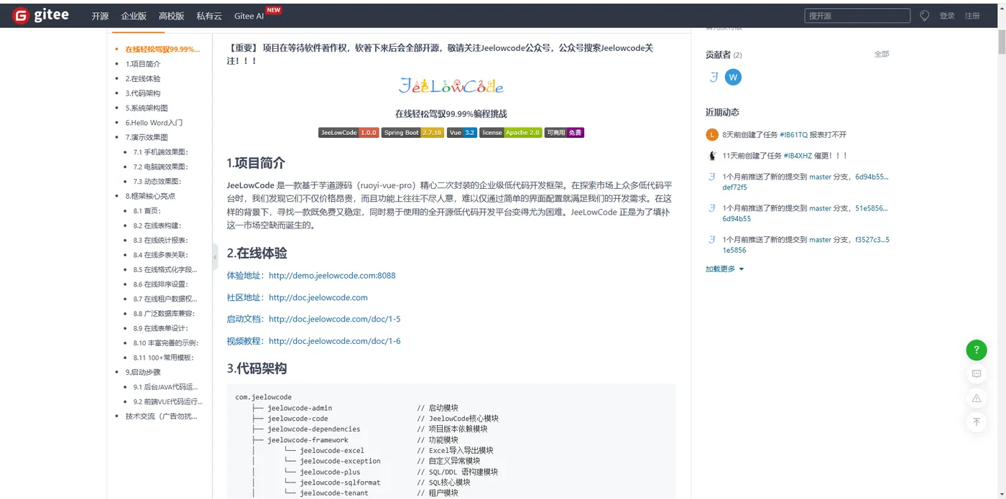Open the demo.jeelowcode.com link

[x=331, y=275]
